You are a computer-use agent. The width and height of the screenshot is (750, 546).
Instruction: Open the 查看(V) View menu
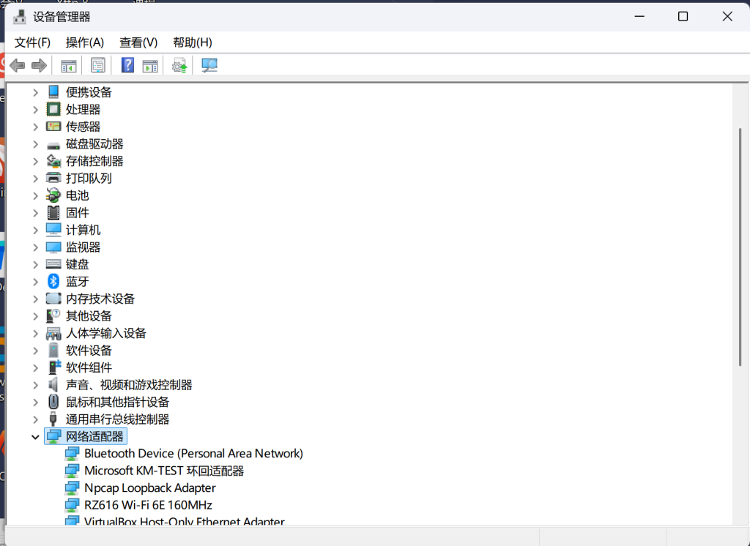point(138,42)
